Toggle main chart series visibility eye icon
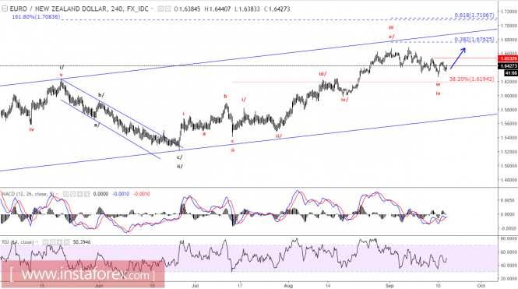The width and height of the screenshot is (518, 289). tap(160, 9)
